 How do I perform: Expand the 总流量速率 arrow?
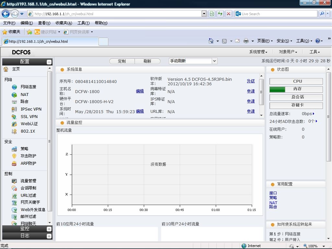click(314, 114)
